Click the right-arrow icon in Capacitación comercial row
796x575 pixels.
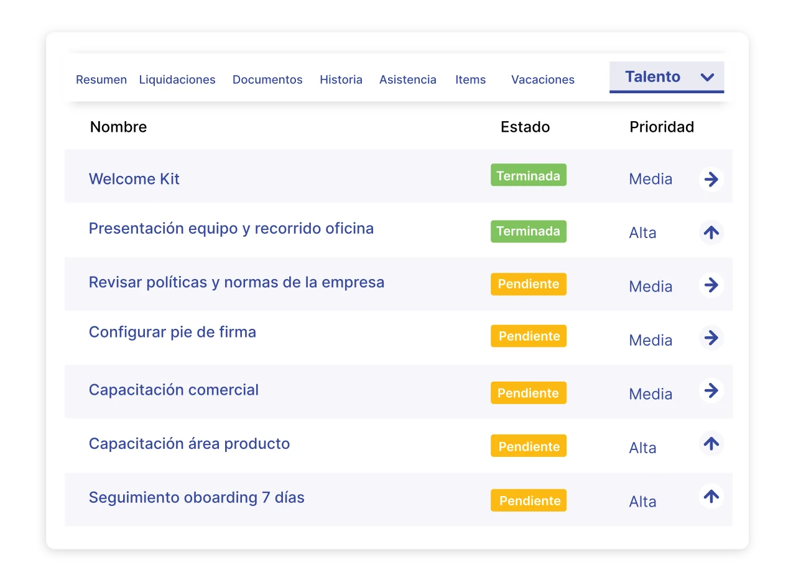711,391
